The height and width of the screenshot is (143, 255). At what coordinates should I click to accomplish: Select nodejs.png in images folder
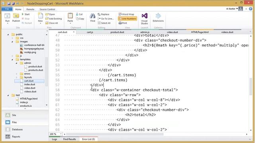(30, 52)
